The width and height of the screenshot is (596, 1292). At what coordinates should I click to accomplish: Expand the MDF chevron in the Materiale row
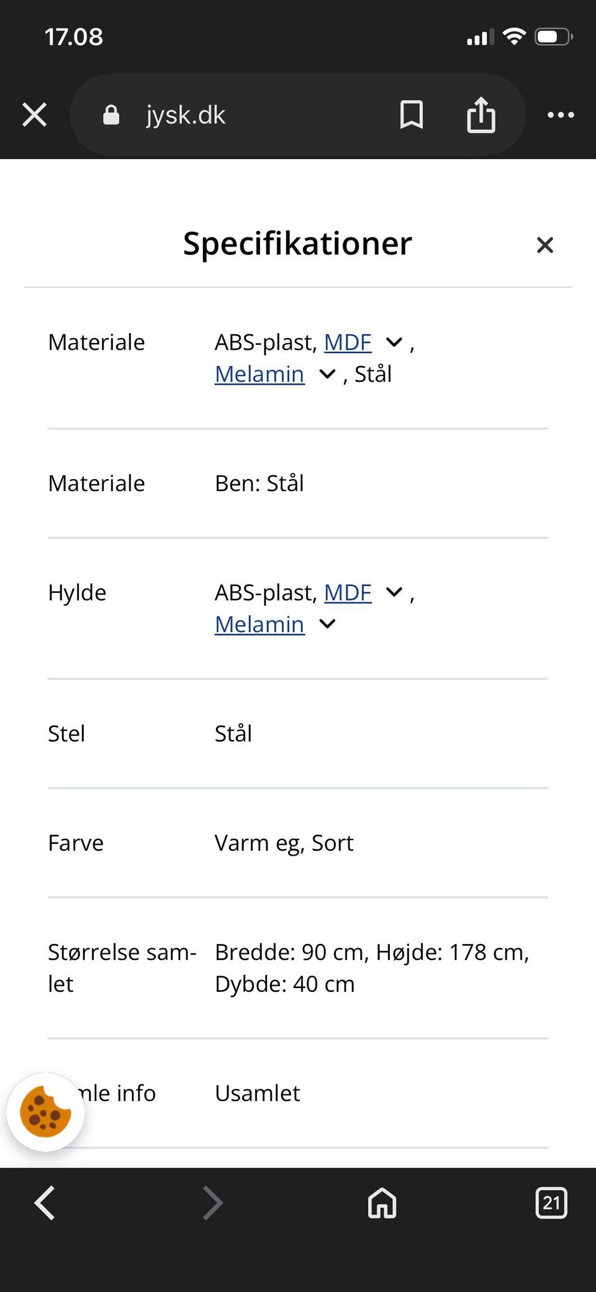click(x=394, y=342)
